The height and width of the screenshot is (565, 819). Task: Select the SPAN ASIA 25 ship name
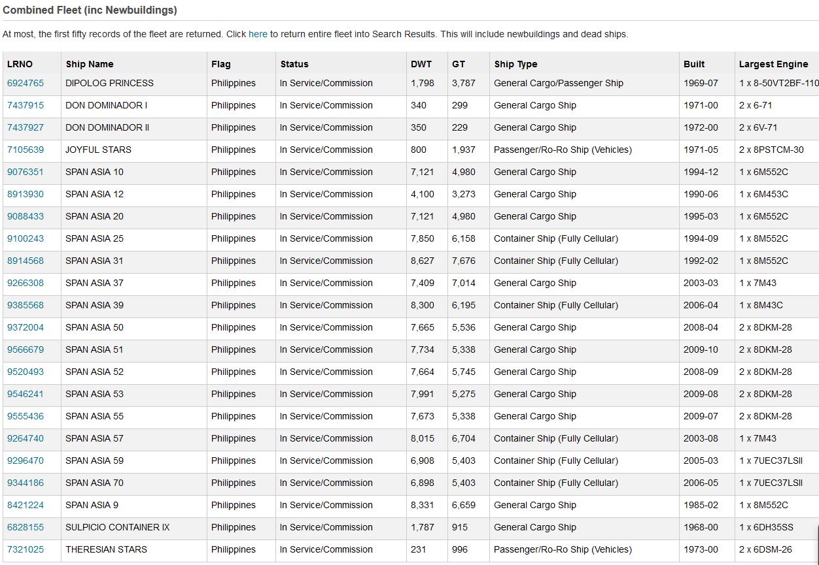pos(94,238)
